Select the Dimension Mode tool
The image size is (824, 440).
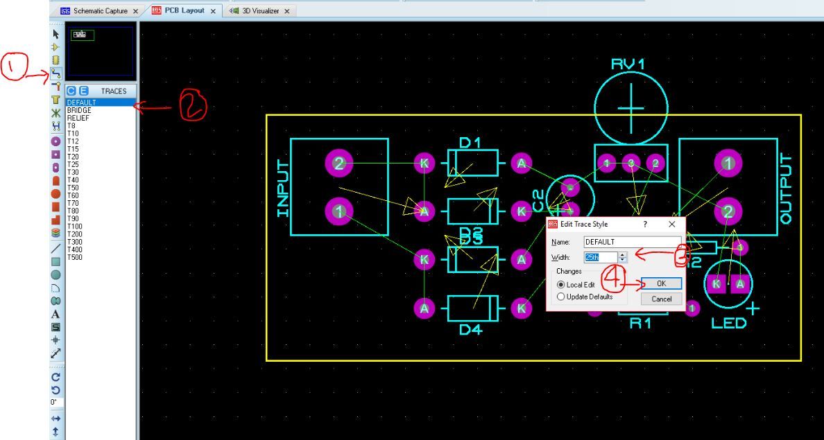click(55, 353)
